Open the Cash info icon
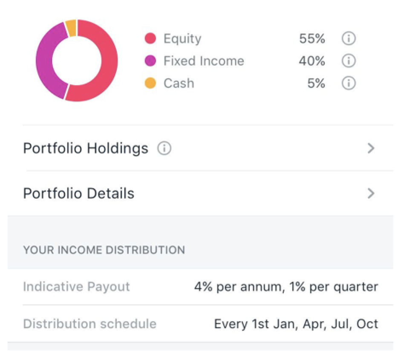 349,83
